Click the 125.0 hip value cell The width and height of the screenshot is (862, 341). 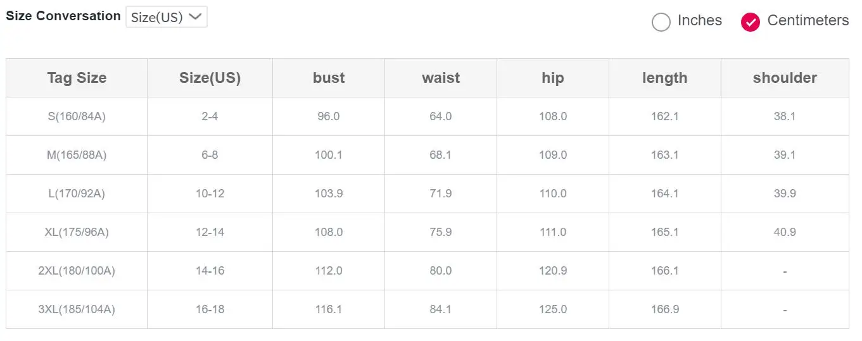click(553, 309)
